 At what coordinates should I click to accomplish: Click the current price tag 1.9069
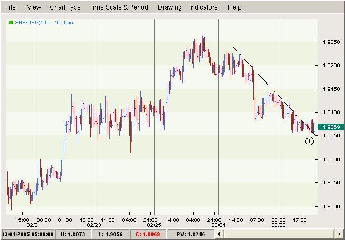coord(331,127)
